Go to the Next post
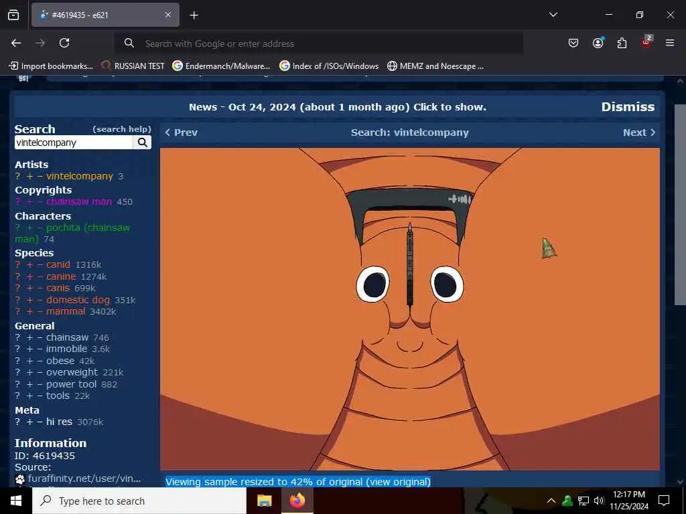The width and height of the screenshot is (686, 514). coord(639,133)
